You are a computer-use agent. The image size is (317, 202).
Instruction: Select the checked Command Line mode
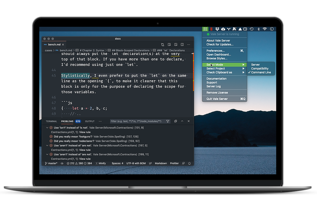[261, 72]
